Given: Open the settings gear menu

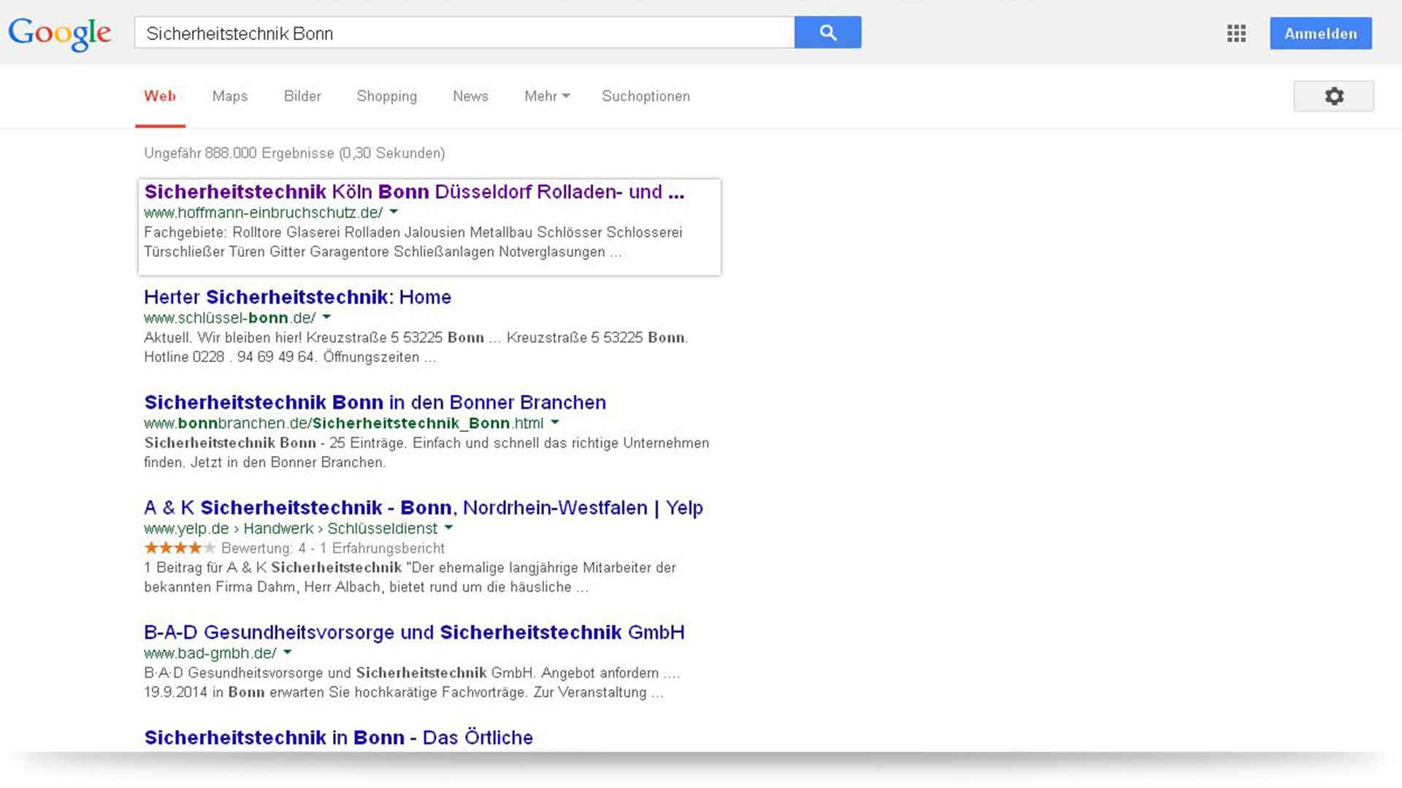Looking at the screenshot, I should click(x=1333, y=96).
